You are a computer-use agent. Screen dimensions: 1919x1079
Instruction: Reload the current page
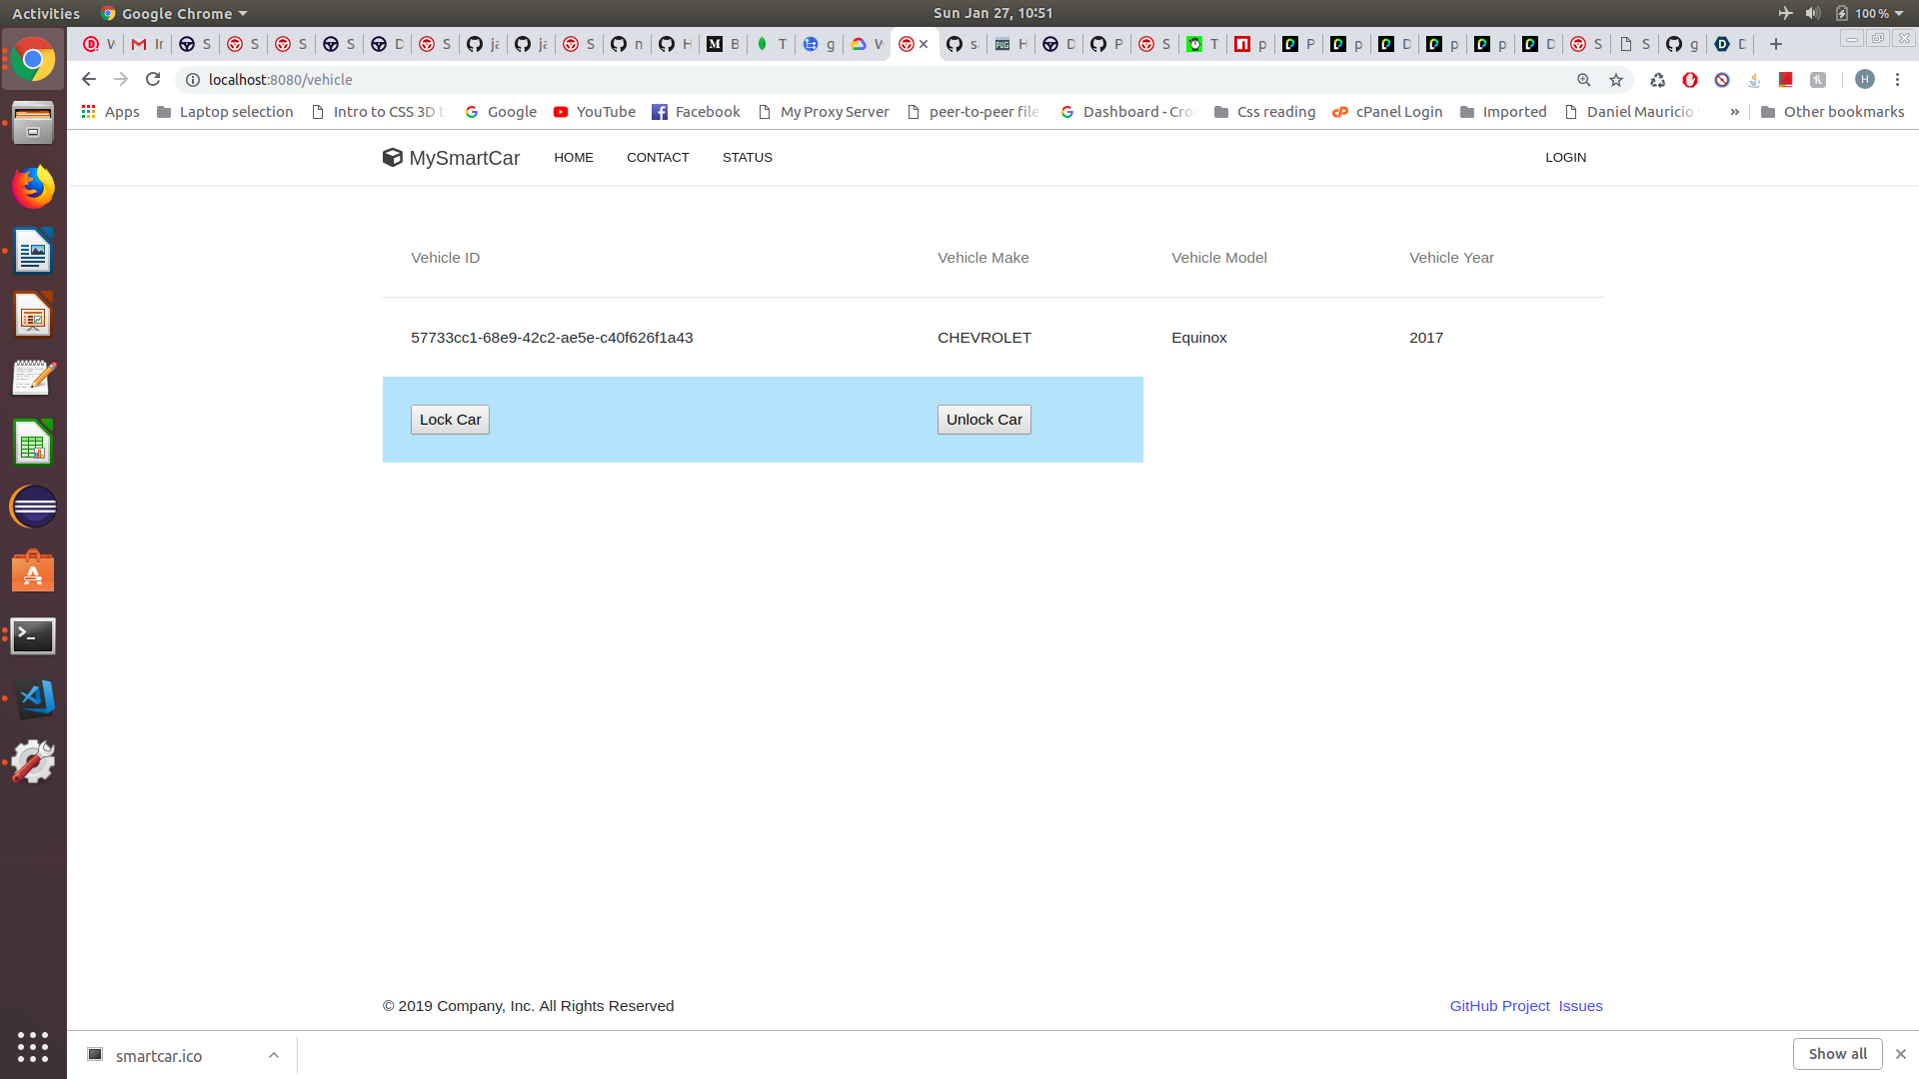click(153, 79)
